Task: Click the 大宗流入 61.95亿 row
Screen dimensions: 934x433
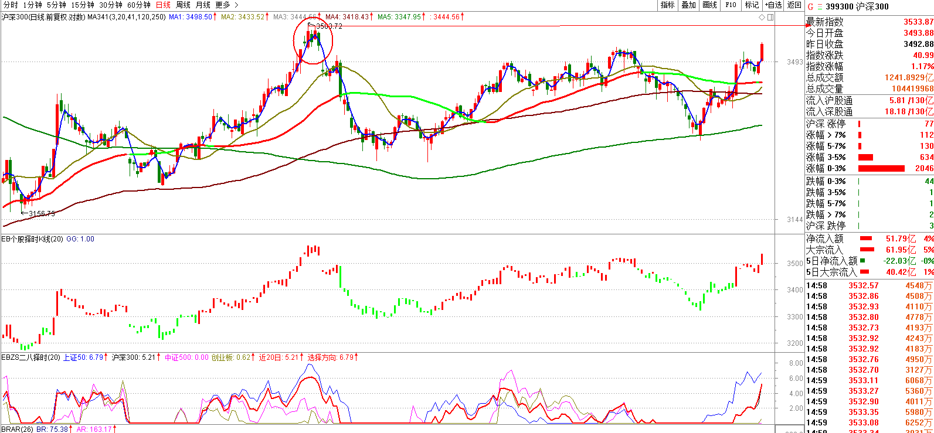Action: 870,250
